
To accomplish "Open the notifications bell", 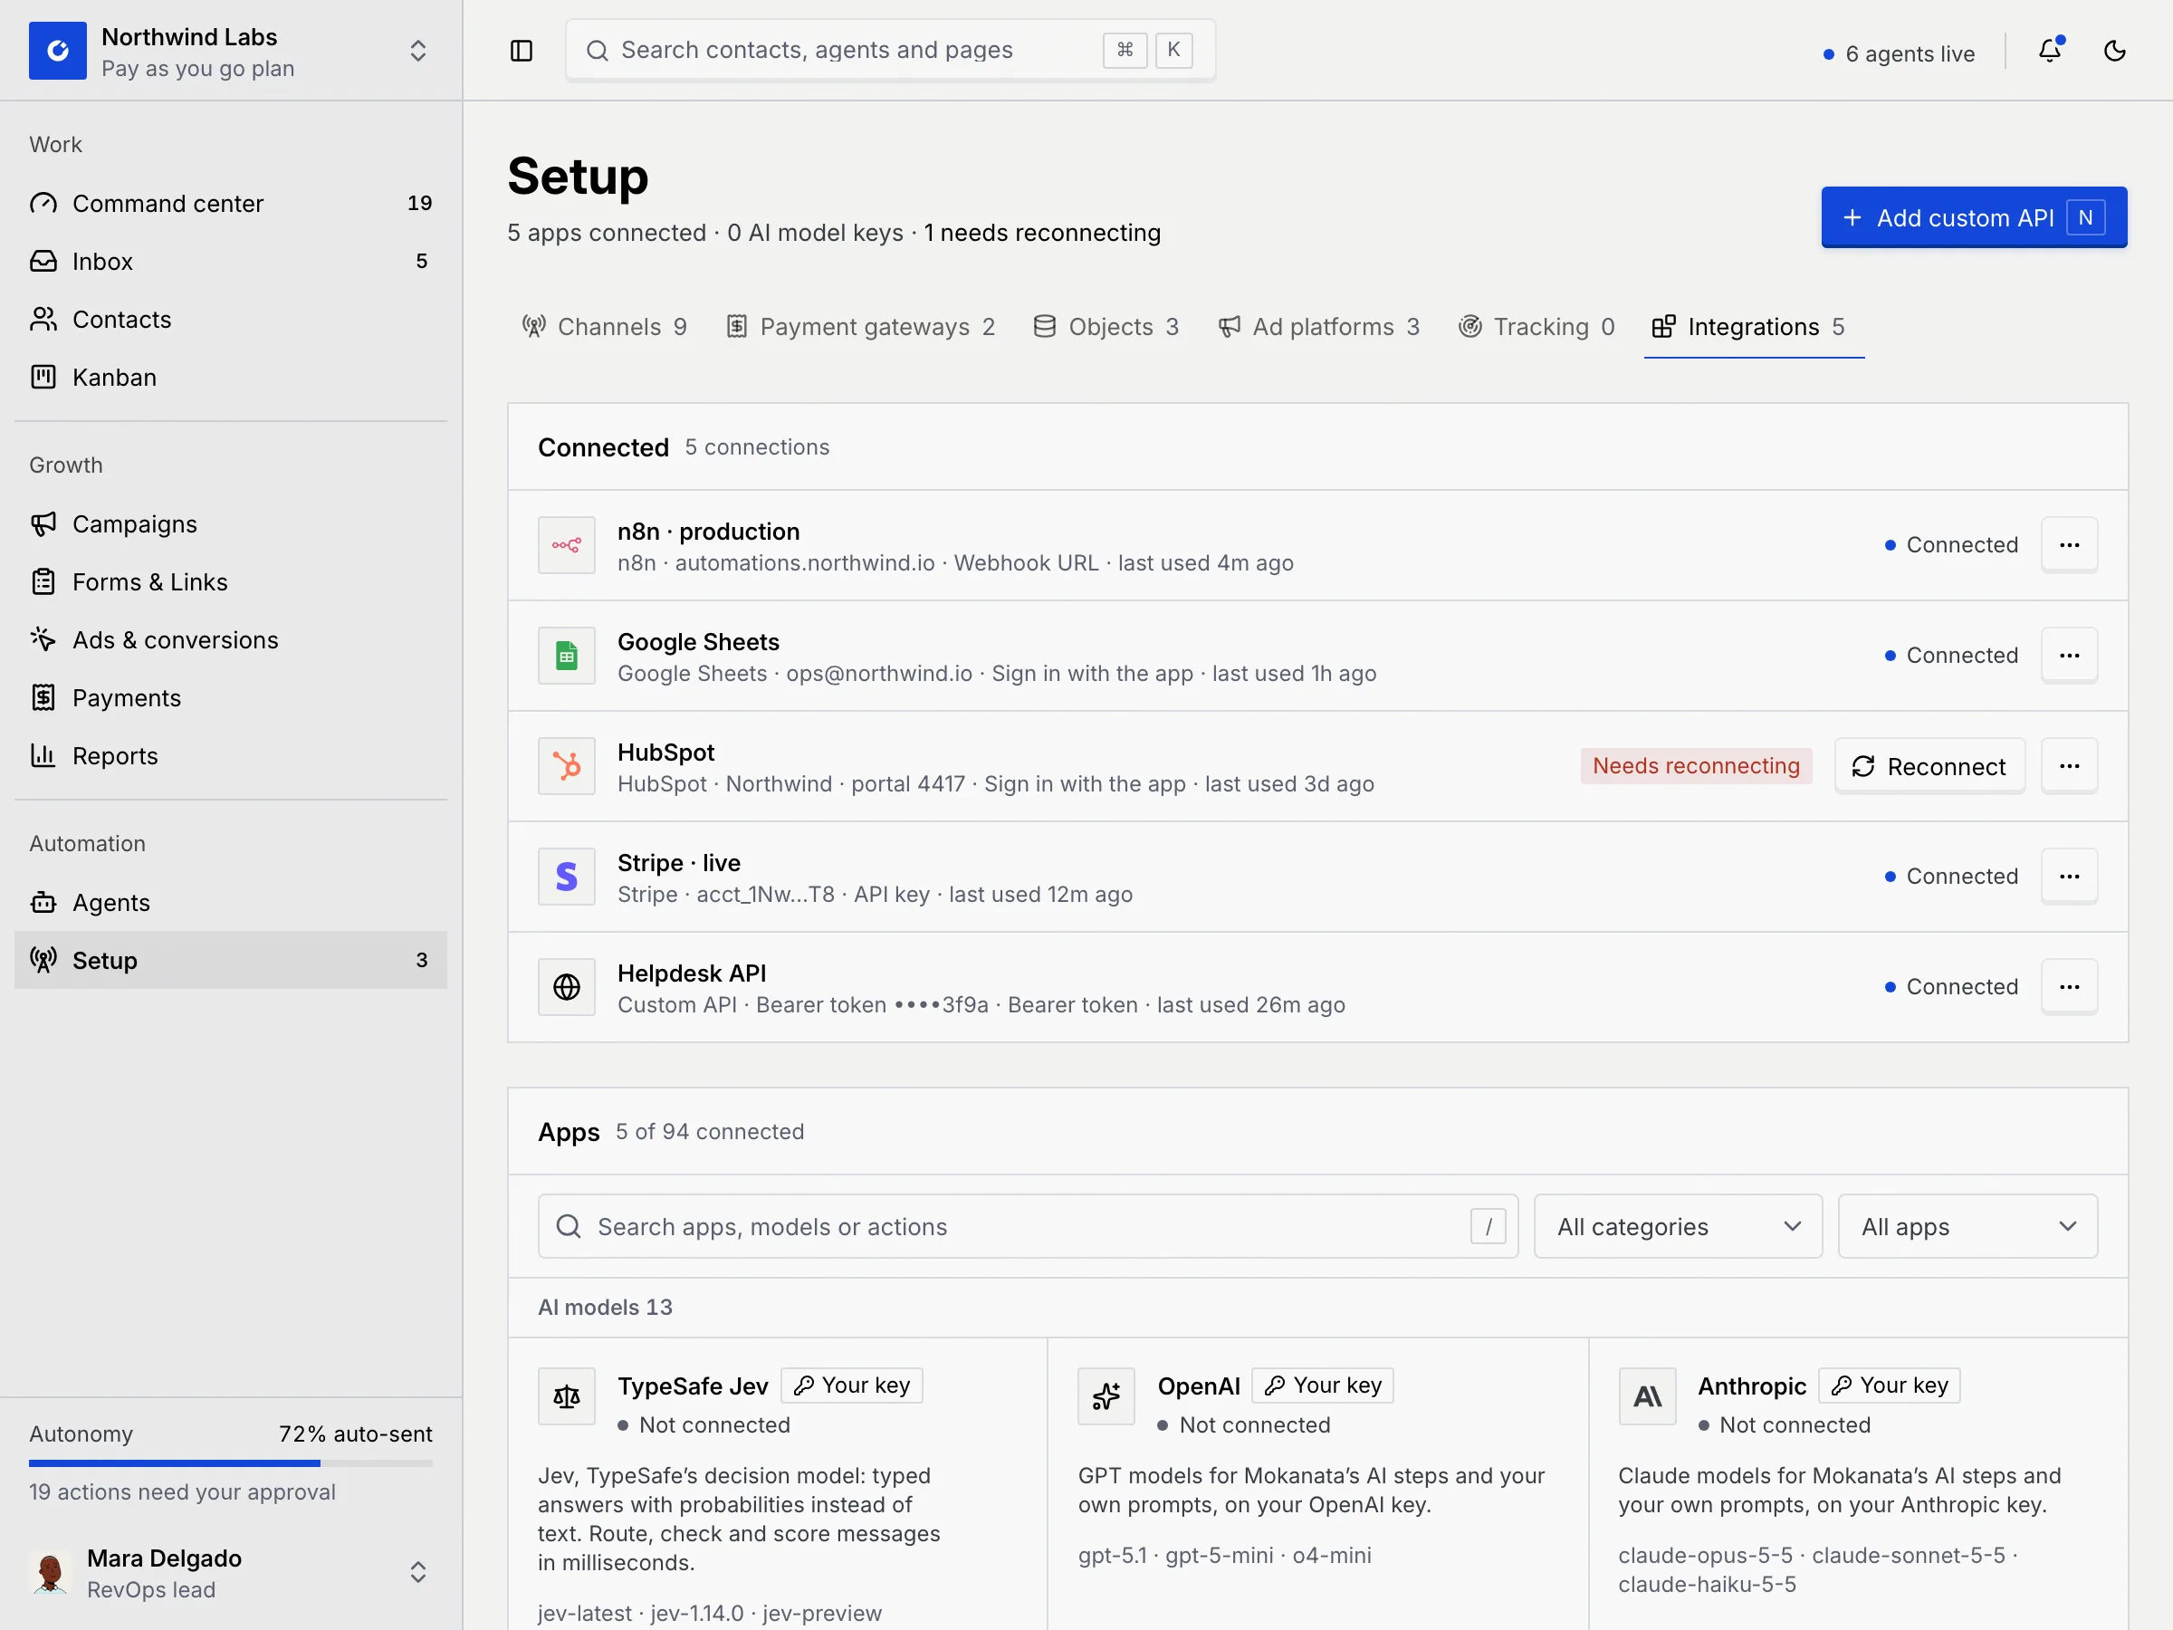I will point(2050,50).
